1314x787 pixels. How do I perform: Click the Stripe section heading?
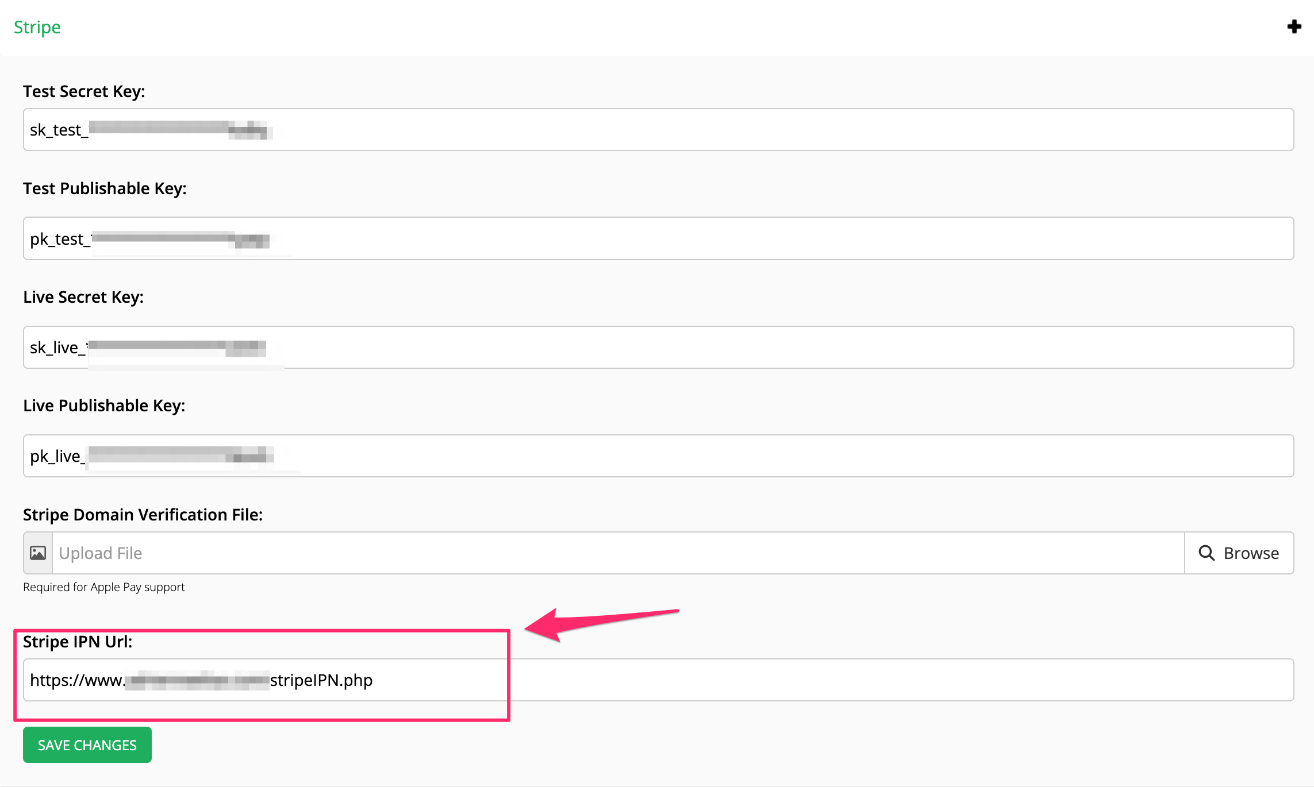(37, 27)
